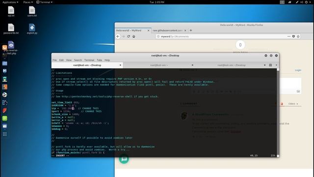Open Terminal app menu in top bar
314x177 pixels.
45,2
